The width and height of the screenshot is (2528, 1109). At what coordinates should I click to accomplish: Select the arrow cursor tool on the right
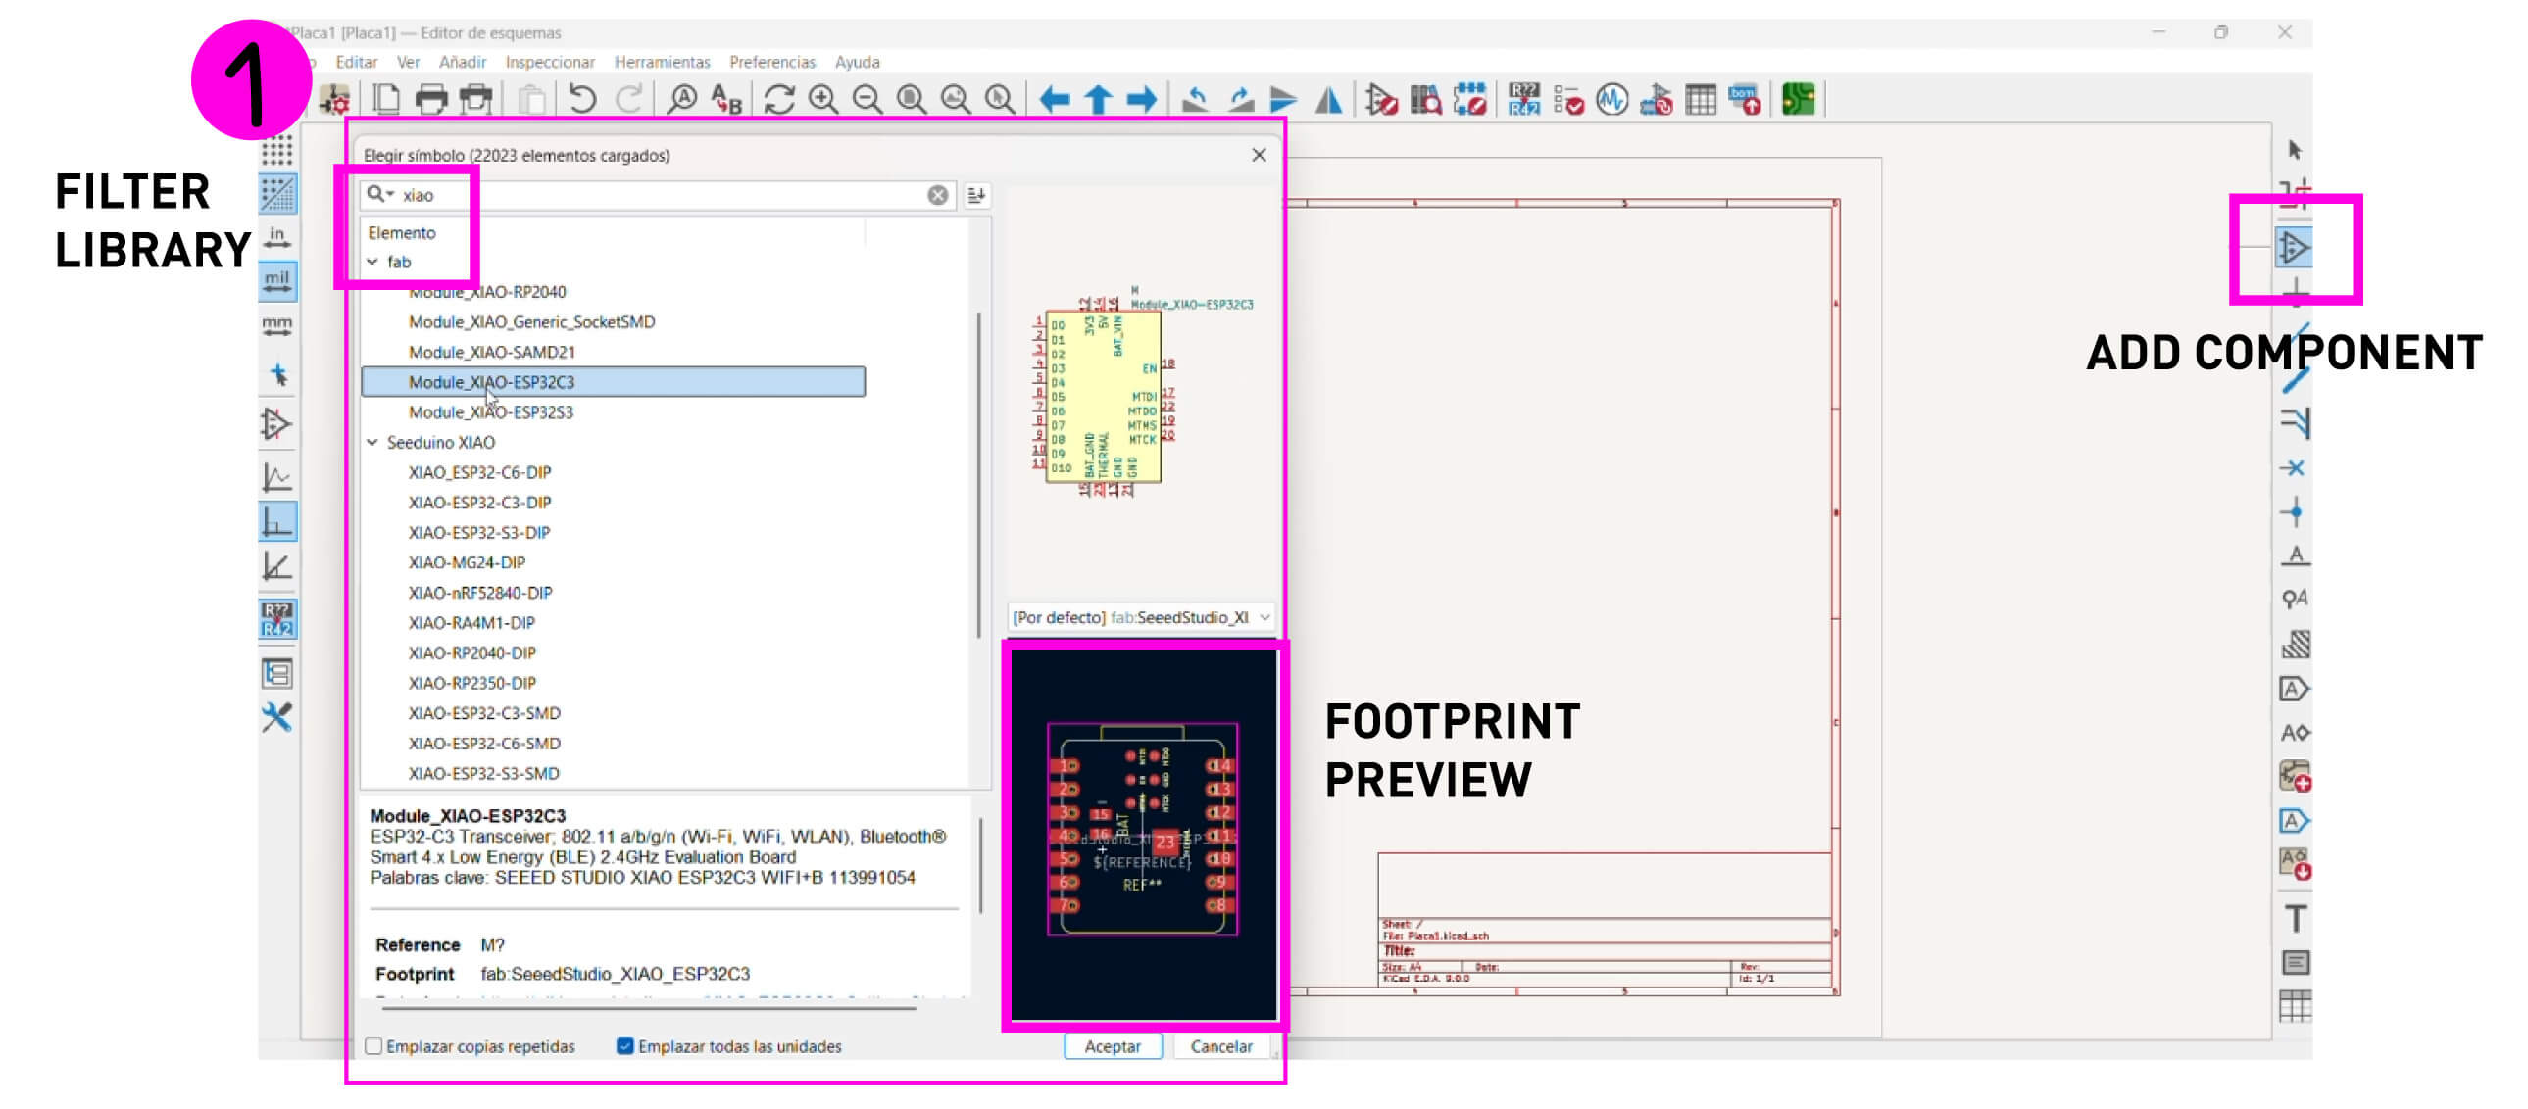pyautogui.click(x=2294, y=150)
